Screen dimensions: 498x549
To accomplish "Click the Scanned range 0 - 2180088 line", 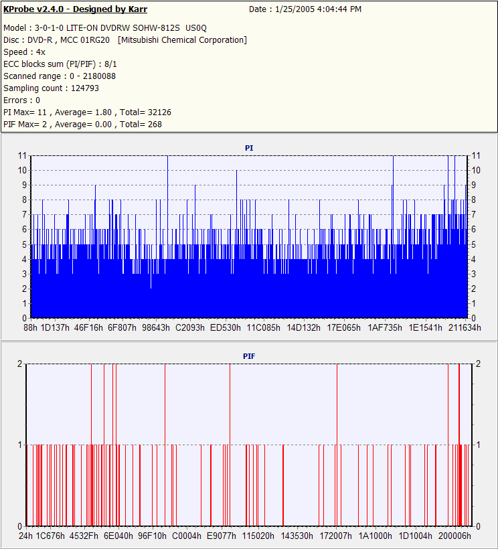I will 59,76.
